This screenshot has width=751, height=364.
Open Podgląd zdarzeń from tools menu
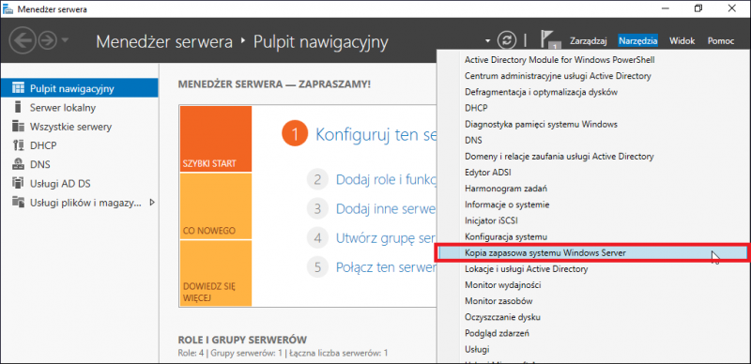click(x=497, y=333)
